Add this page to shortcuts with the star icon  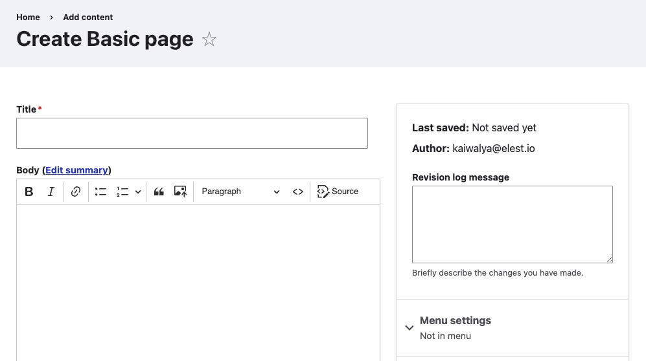coord(209,39)
